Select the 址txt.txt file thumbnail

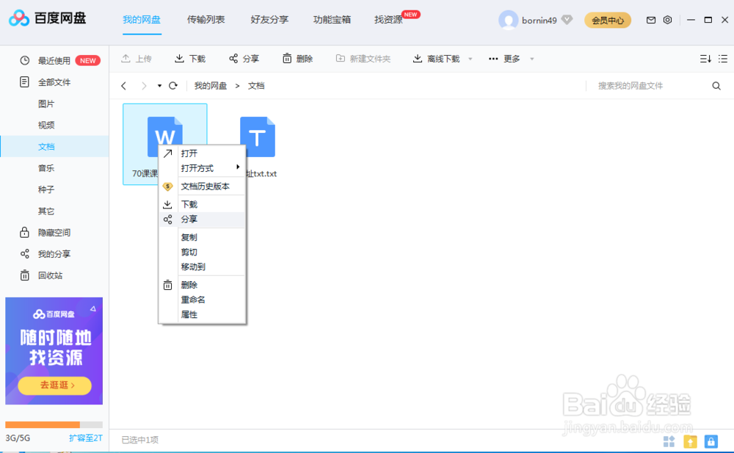coord(257,136)
